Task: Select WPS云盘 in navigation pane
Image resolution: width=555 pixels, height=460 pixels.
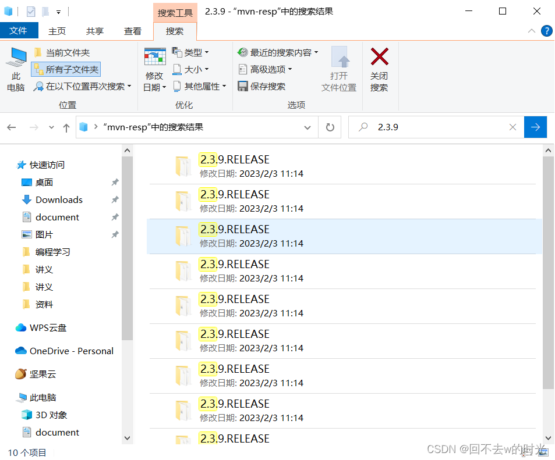Action: [x=41, y=328]
